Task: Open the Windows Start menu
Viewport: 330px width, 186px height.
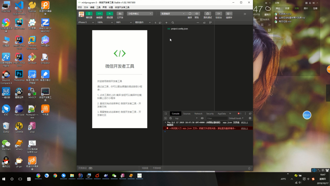Action: point(4,179)
